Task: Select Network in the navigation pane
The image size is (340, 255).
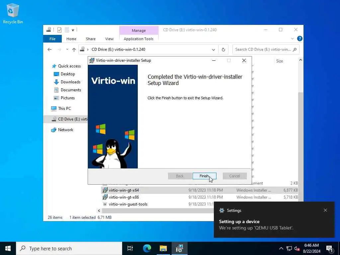Action: pos(62,130)
